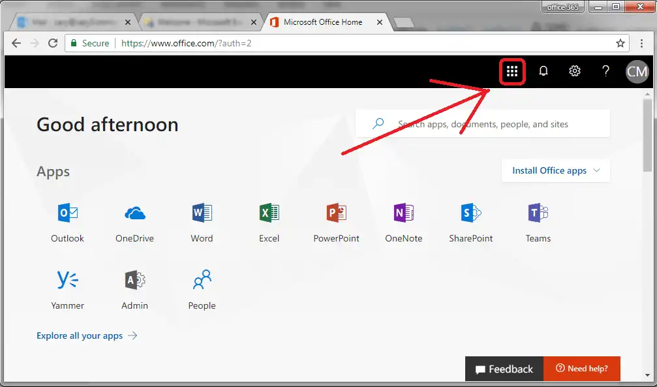This screenshot has height=387, width=657.
Task: Open the SharePoint app
Action: pos(470,222)
